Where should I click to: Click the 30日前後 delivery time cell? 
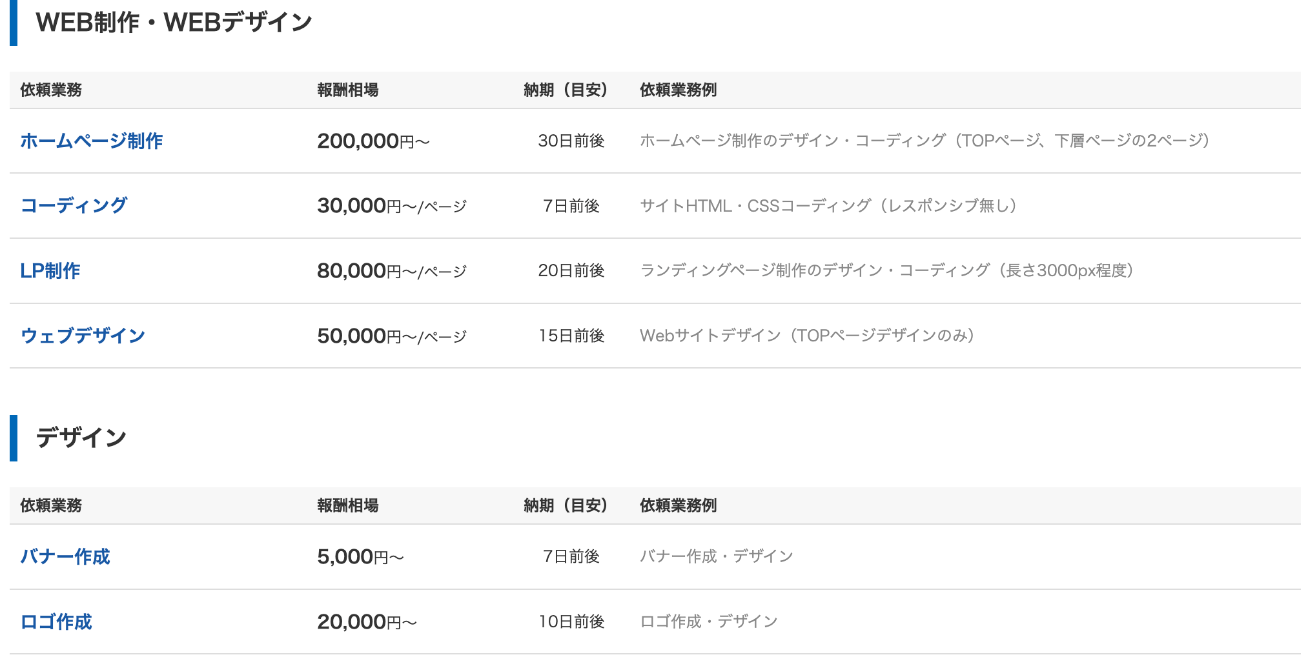571,141
